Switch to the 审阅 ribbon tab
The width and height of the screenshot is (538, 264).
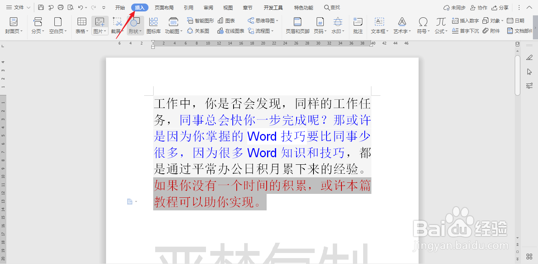(x=208, y=7)
